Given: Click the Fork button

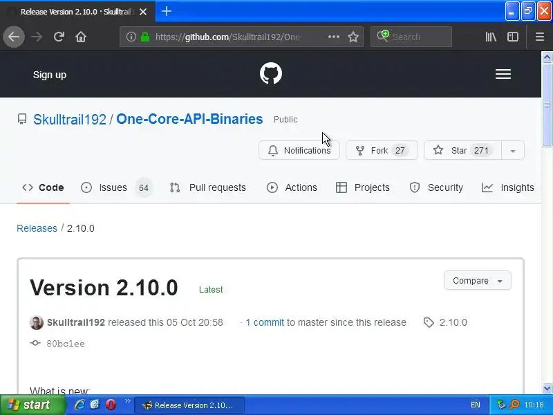Looking at the screenshot, I should 382,150.
